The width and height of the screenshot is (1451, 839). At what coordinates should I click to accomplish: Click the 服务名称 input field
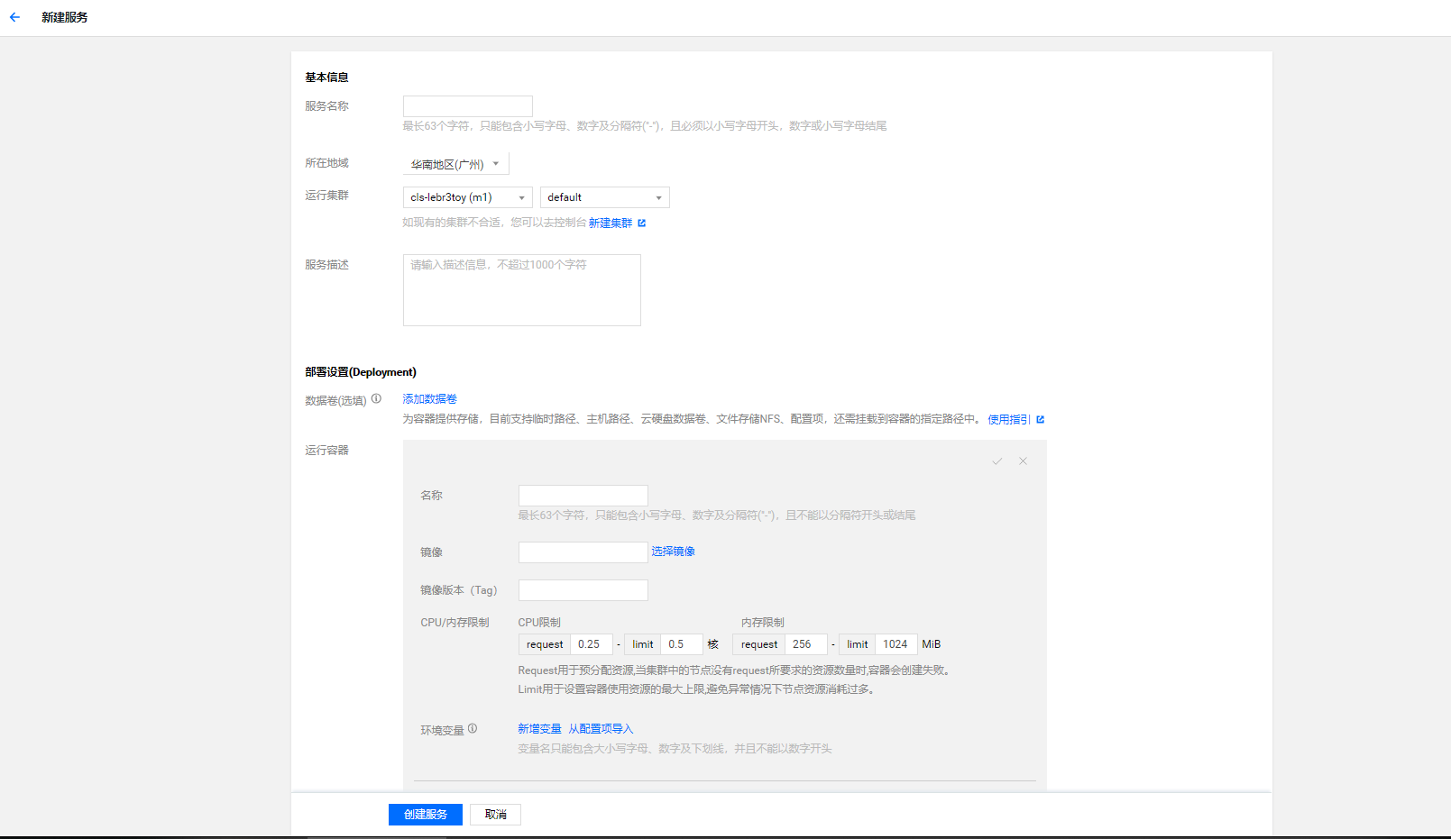[468, 106]
